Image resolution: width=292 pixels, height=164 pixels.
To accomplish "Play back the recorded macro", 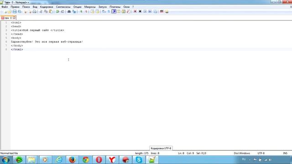I will tap(145, 11).
